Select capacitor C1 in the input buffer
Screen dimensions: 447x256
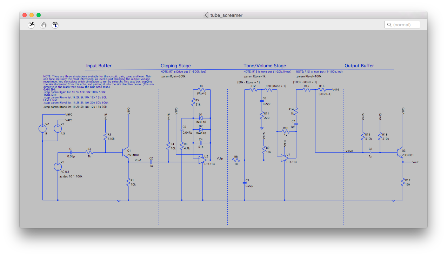tap(71, 153)
